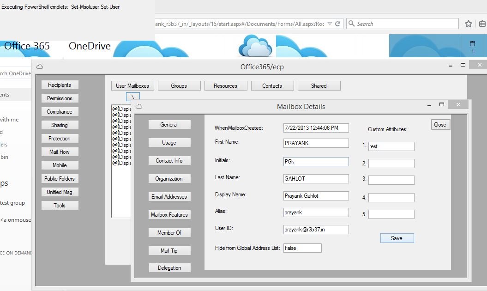Click Custom Attribute 2 field
Viewport: 487px width, 291px height.
coord(391,164)
